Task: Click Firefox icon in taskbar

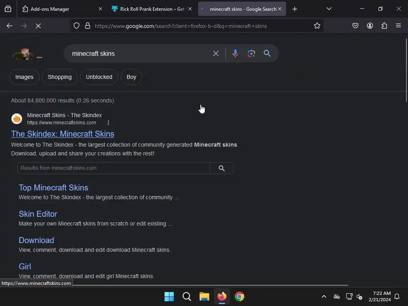Action: pyautogui.click(x=222, y=296)
